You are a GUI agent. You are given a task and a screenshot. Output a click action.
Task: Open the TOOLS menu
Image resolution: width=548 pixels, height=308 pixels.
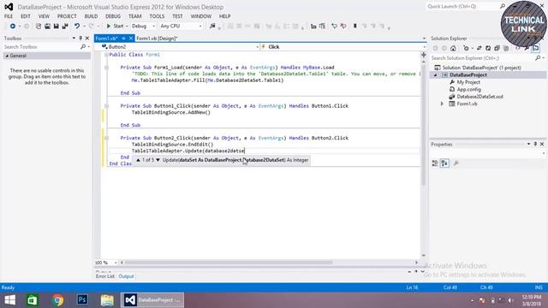[157, 16]
